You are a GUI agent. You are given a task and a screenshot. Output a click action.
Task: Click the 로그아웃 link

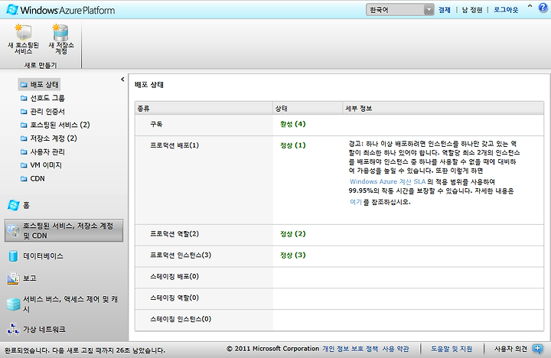pos(506,10)
